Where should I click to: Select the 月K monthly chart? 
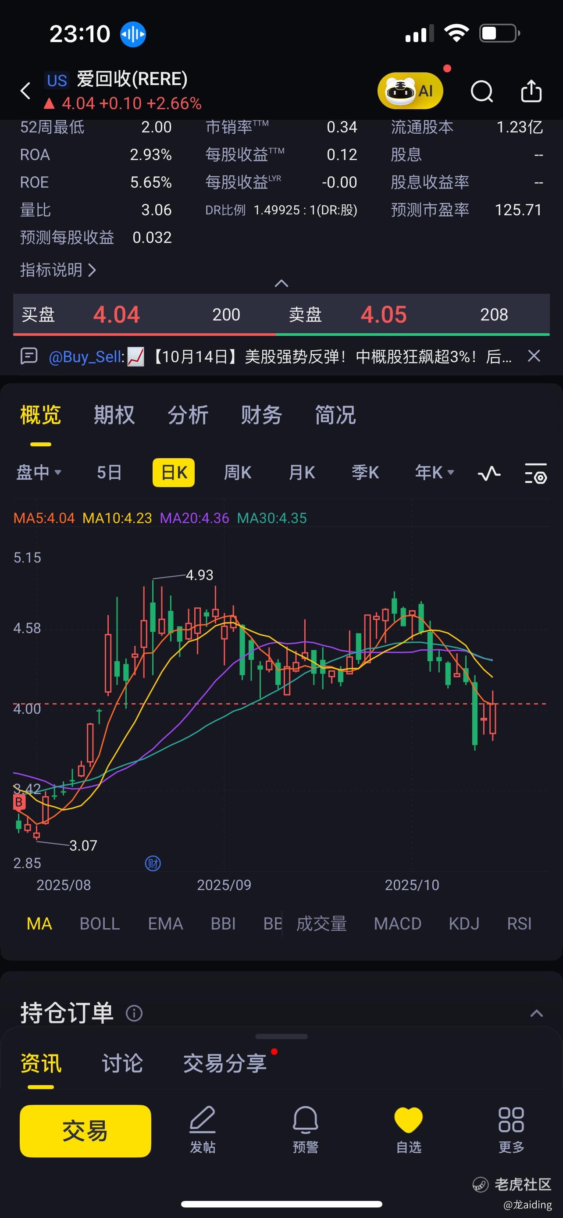(302, 472)
